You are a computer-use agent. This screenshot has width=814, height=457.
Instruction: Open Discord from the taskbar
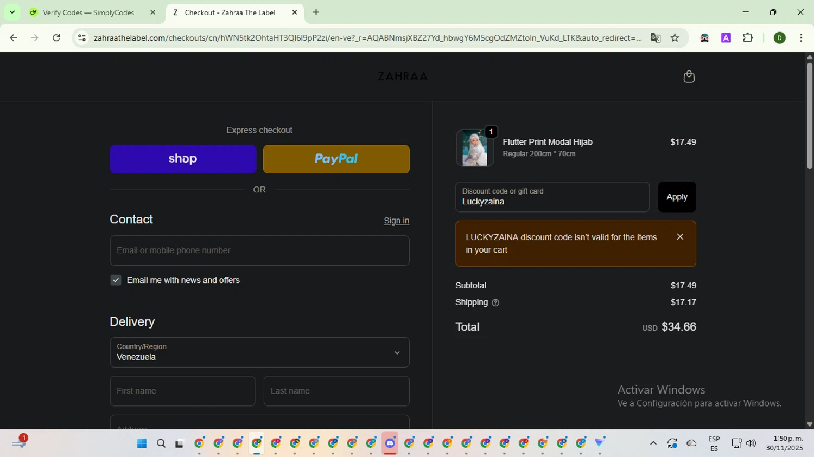tap(390, 443)
